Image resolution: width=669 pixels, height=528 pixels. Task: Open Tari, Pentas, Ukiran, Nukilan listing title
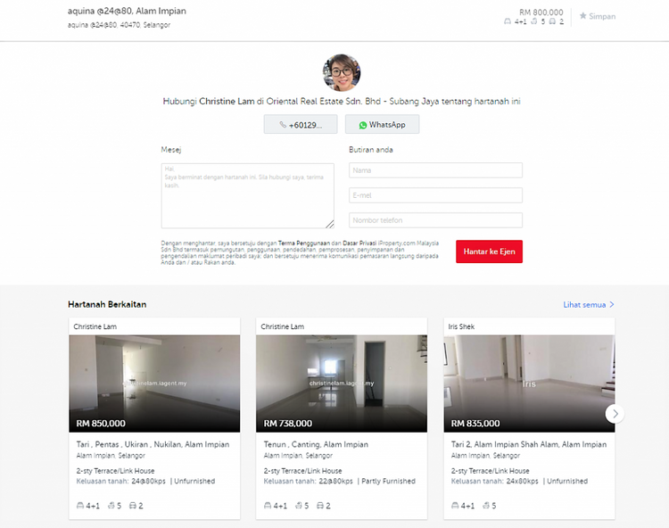pyautogui.click(x=153, y=444)
